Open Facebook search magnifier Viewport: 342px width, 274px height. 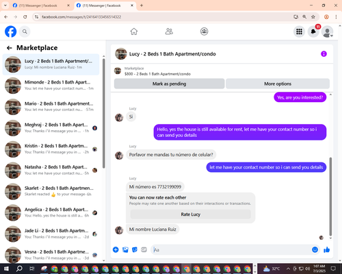25,32
